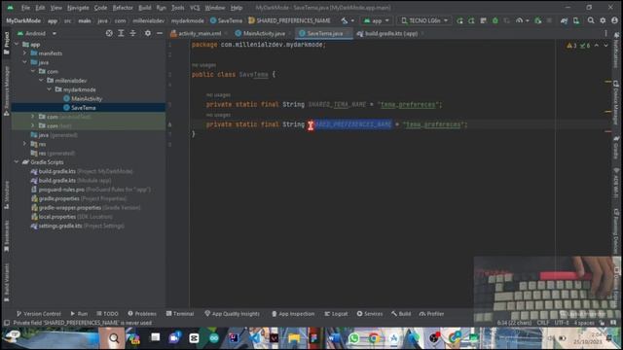Open Windows taskbar search
Image resolution: width=623 pixels, height=350 pixels.
pos(114,338)
